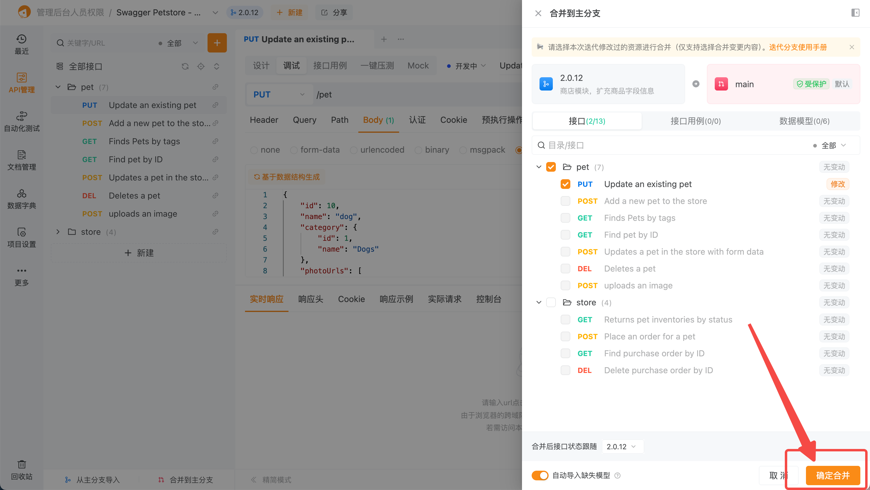Image resolution: width=870 pixels, height=490 pixels.
Task: Check Place an order for a pet
Action: coord(565,336)
